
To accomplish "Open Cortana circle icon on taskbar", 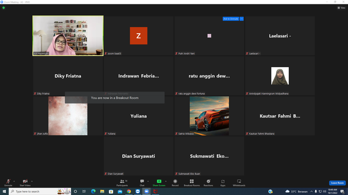I will (x=76, y=191).
